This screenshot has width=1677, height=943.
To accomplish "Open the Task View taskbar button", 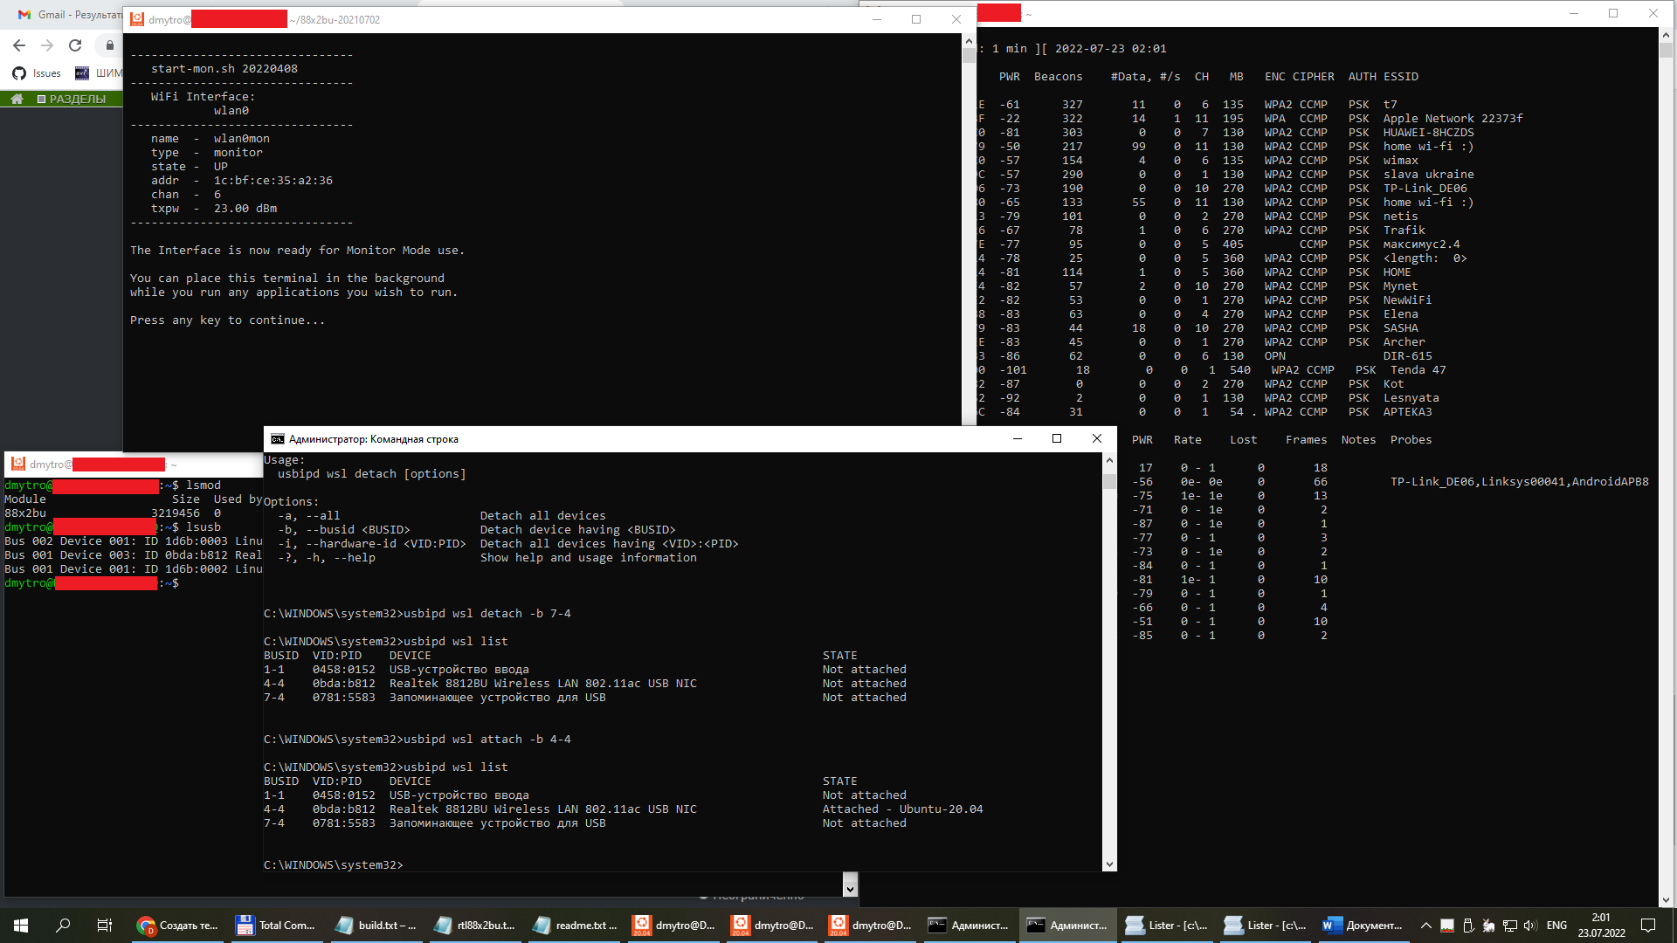I will [104, 926].
